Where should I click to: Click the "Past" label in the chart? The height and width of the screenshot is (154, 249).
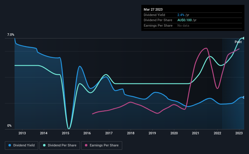(238, 42)
